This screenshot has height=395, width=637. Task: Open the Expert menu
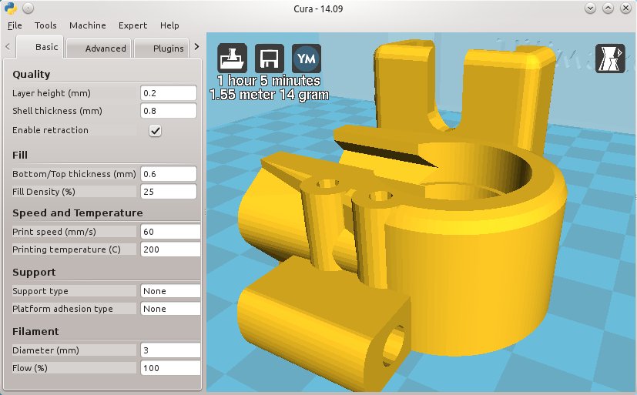coord(132,25)
